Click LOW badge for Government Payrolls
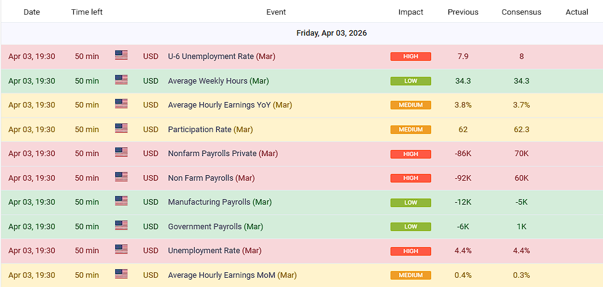The width and height of the screenshot is (603, 287). coord(411,227)
